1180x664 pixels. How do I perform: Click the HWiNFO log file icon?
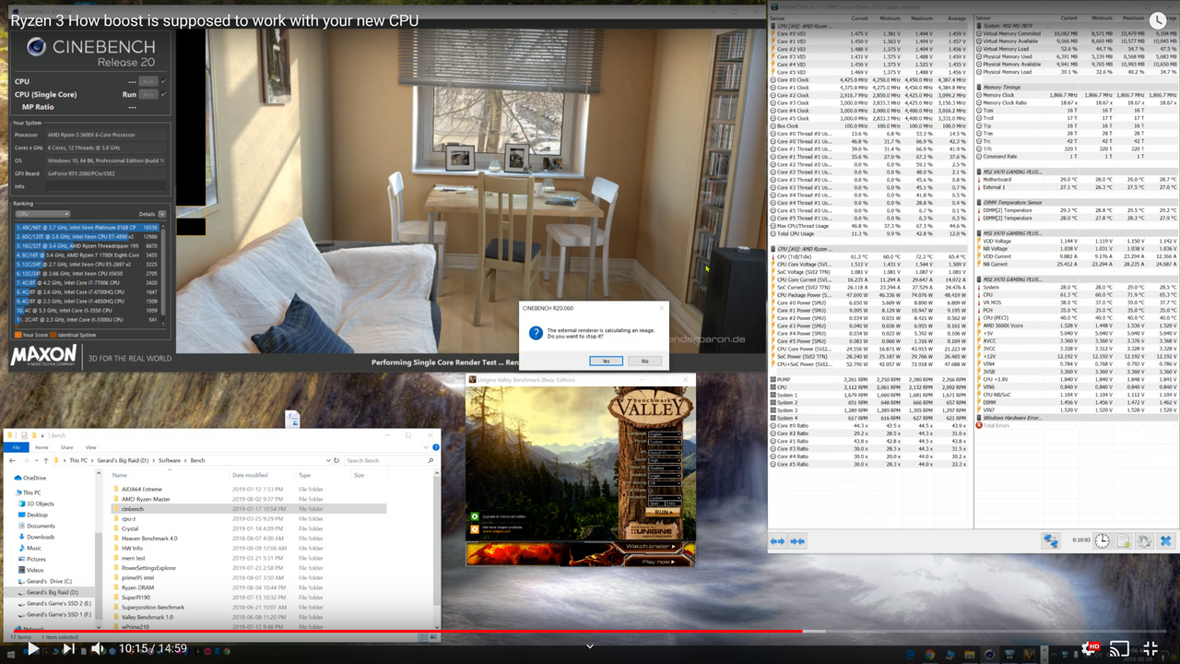(x=1124, y=541)
